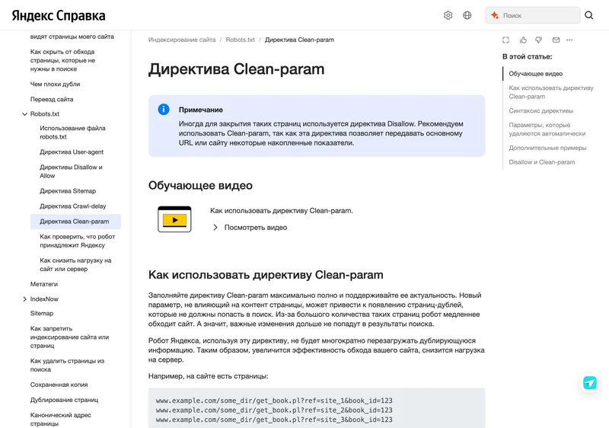
Task: Open Переезд сайта sidebar item
Action: click(52, 99)
